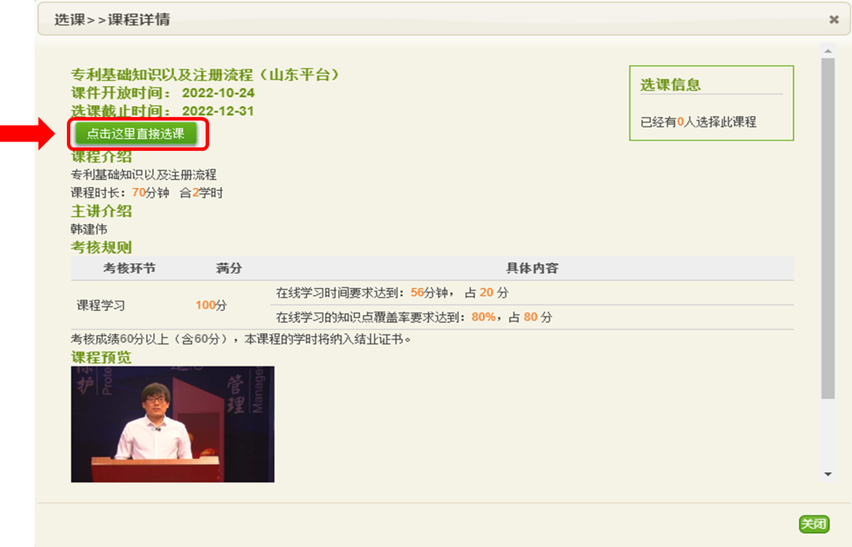Click the vertical scrollbar thumb
Viewport: 852px width, 547px height.
coord(828,228)
